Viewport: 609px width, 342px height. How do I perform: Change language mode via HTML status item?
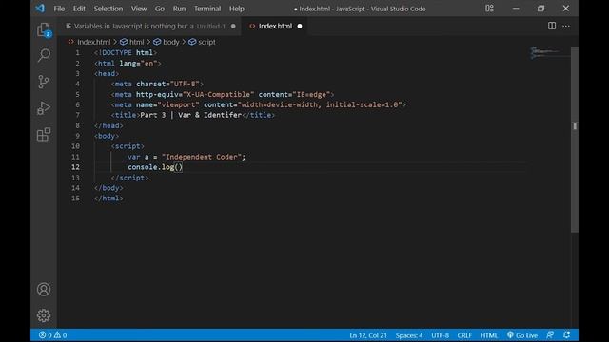488,335
